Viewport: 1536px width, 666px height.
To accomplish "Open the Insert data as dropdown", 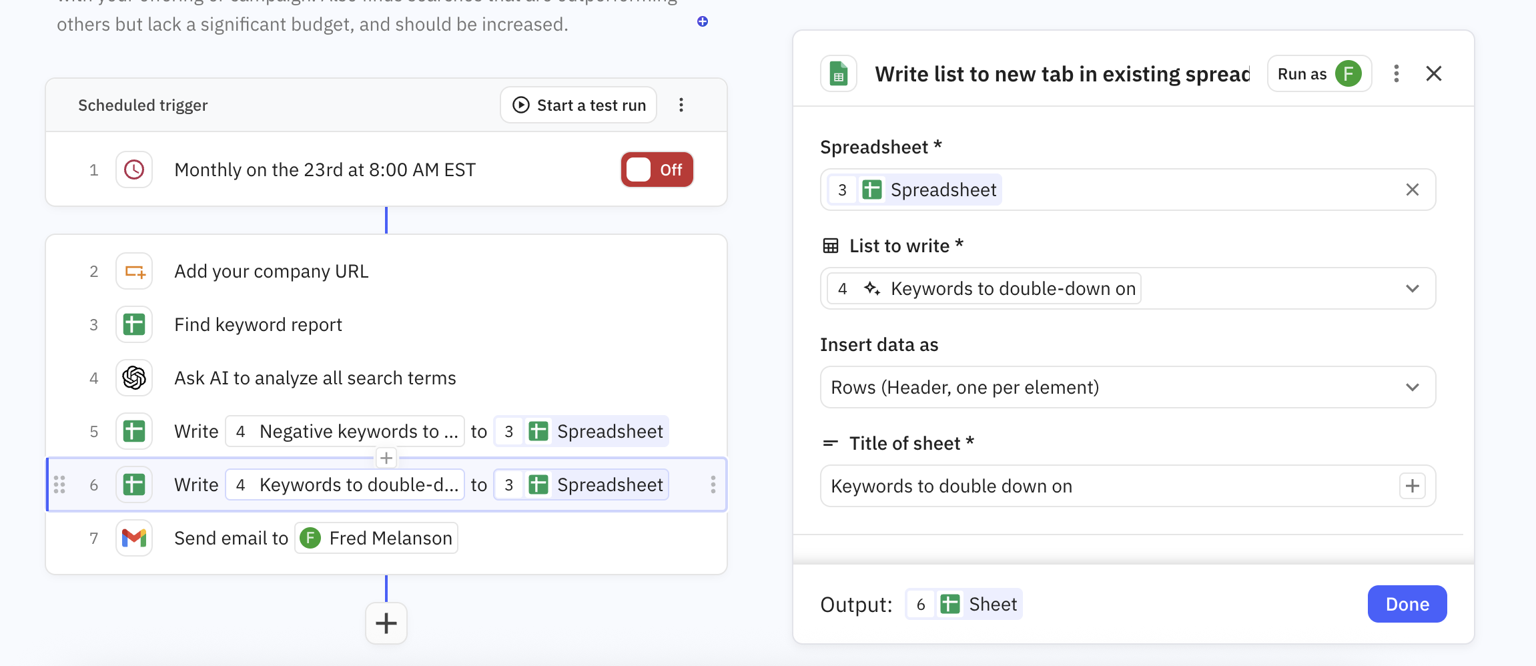I will click(x=1128, y=387).
